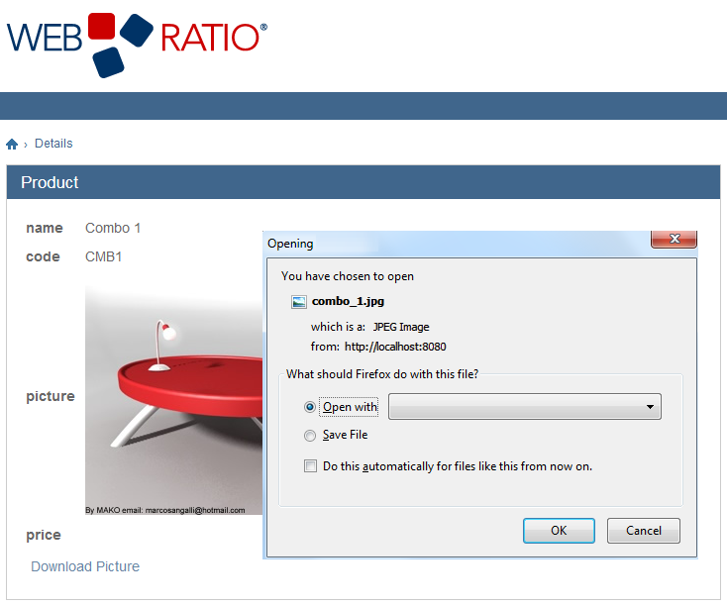The height and width of the screenshot is (606, 727).
Task: Click the WebRatio logo
Action: 138,45
